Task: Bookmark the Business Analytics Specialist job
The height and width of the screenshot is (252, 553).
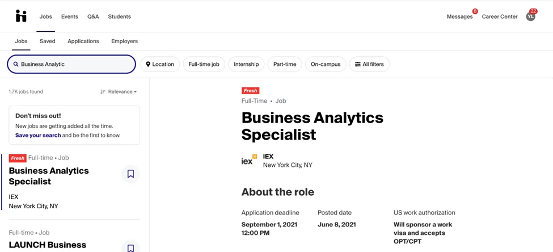Action: [x=130, y=174]
